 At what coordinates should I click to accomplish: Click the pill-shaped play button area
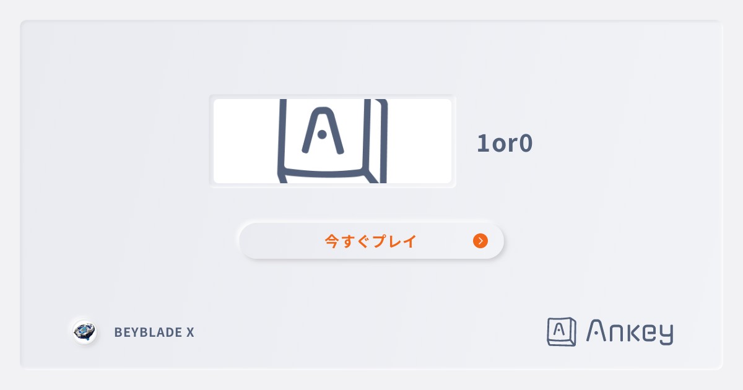pyautogui.click(x=370, y=241)
